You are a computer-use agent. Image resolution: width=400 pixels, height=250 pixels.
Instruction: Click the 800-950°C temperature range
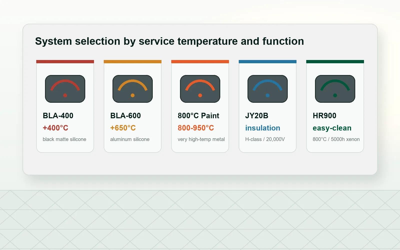click(x=196, y=128)
